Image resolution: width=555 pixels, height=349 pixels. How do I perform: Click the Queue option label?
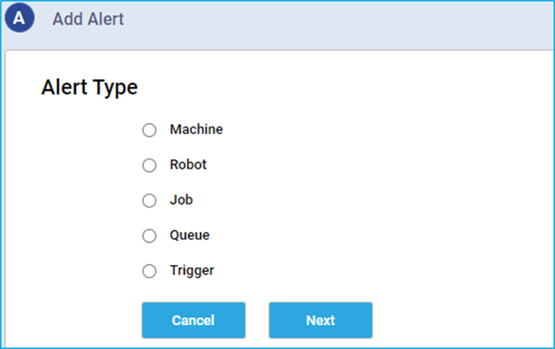pyautogui.click(x=190, y=235)
